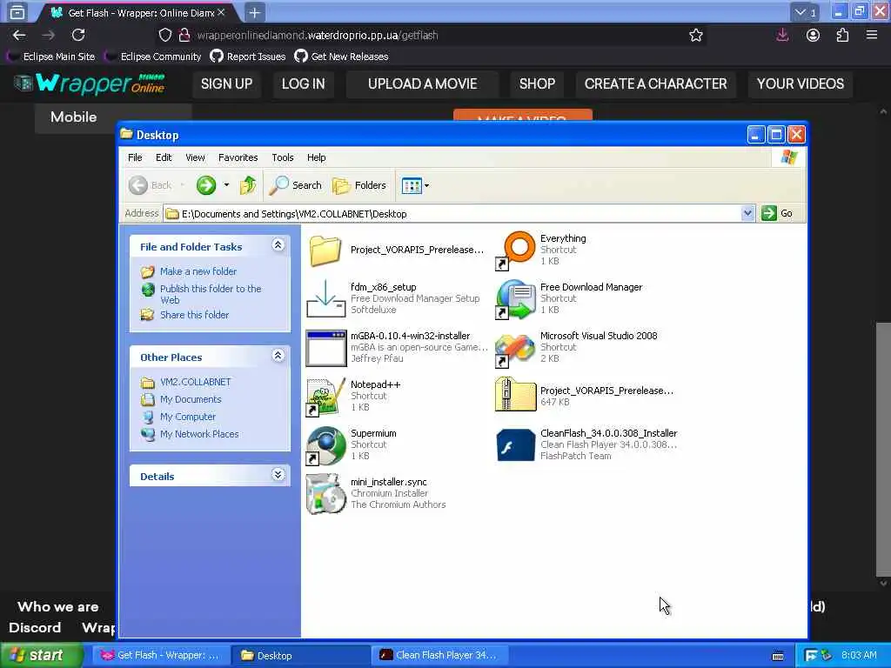Click the browser reload icon

pos(78,35)
